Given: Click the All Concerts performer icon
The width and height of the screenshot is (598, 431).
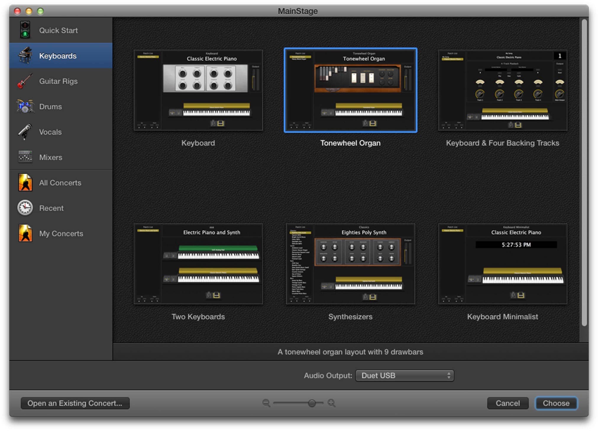Looking at the screenshot, I should coord(25,182).
